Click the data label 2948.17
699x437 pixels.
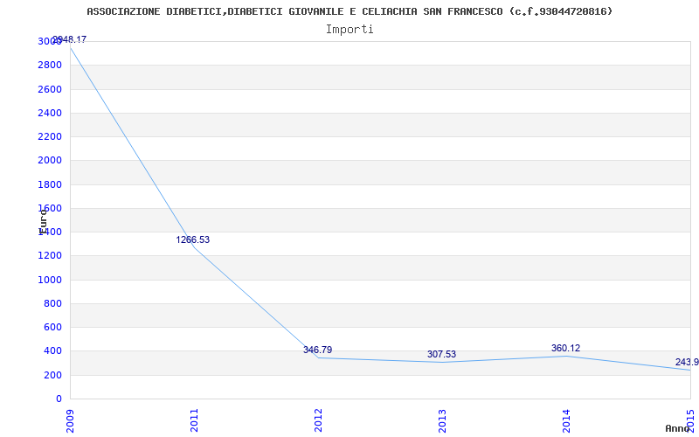(x=70, y=39)
